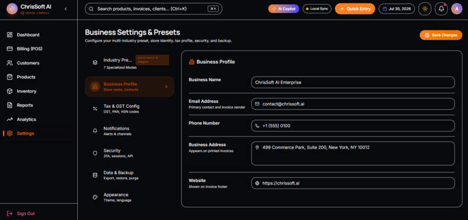
Task: Click the Phone Number input field
Action: pyautogui.click(x=353, y=125)
